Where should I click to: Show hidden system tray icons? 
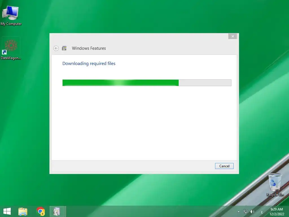pos(238,212)
